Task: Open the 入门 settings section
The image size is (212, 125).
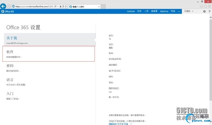Action: coord(50,96)
